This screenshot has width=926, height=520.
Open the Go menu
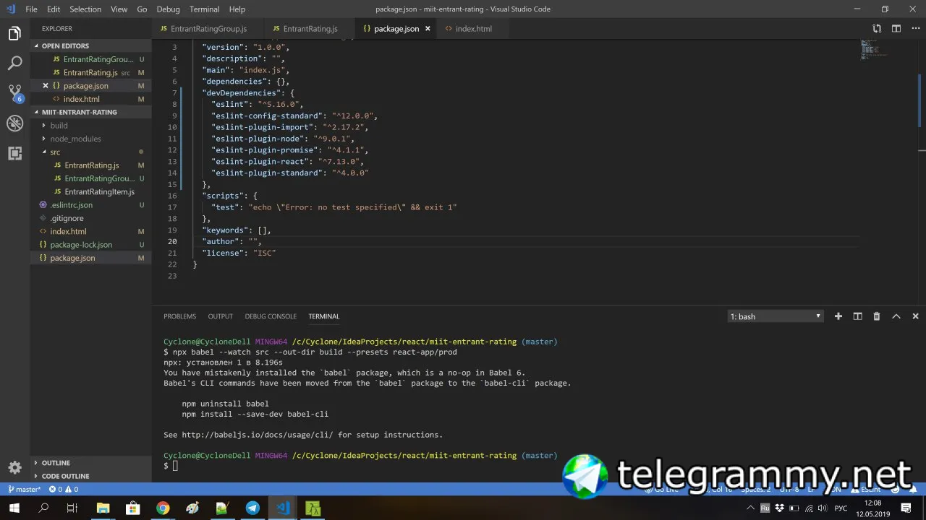coord(142,9)
